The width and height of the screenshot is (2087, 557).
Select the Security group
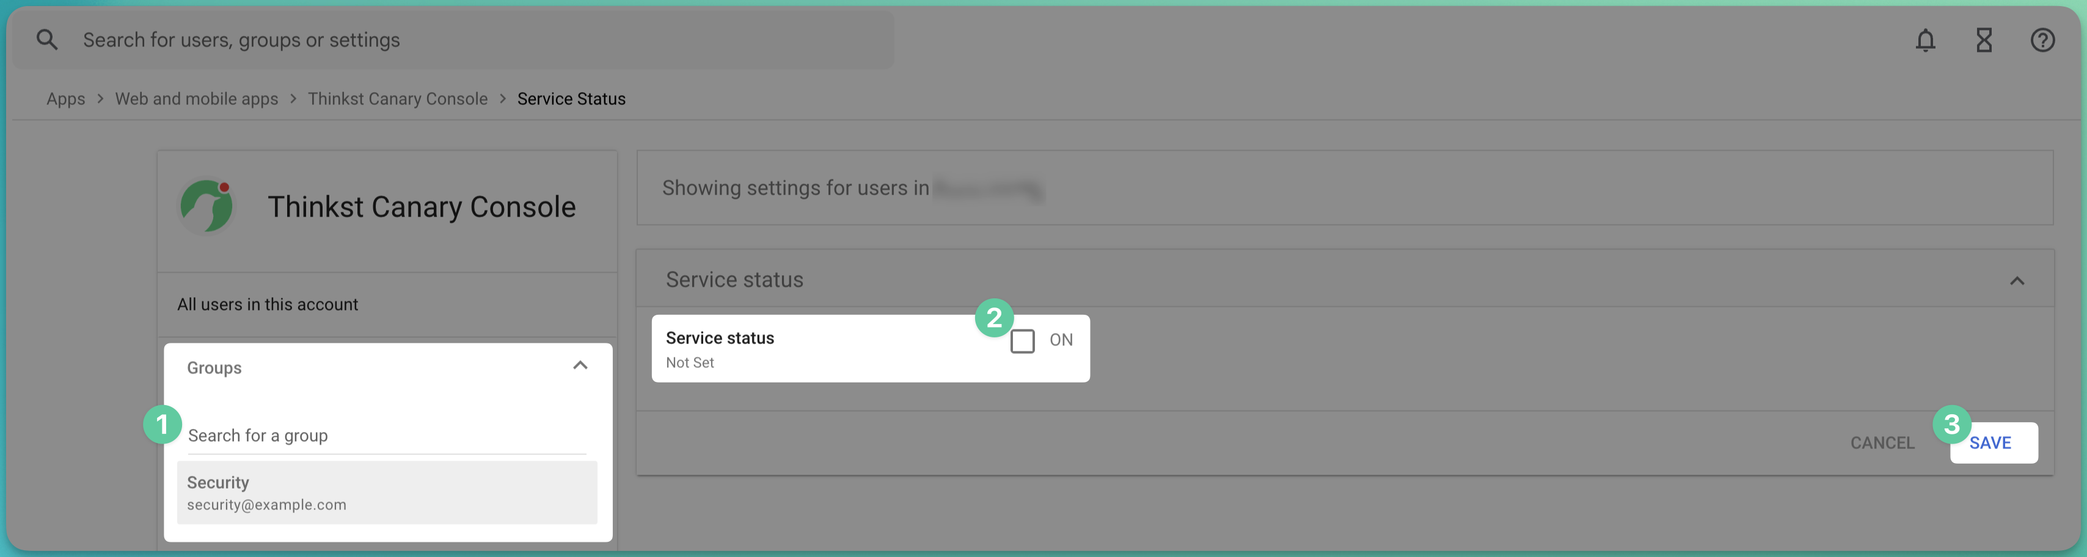pyautogui.click(x=387, y=492)
